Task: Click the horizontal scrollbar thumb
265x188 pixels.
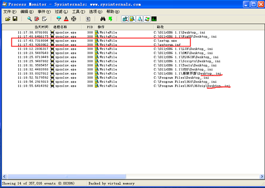Action: (x=66, y=177)
